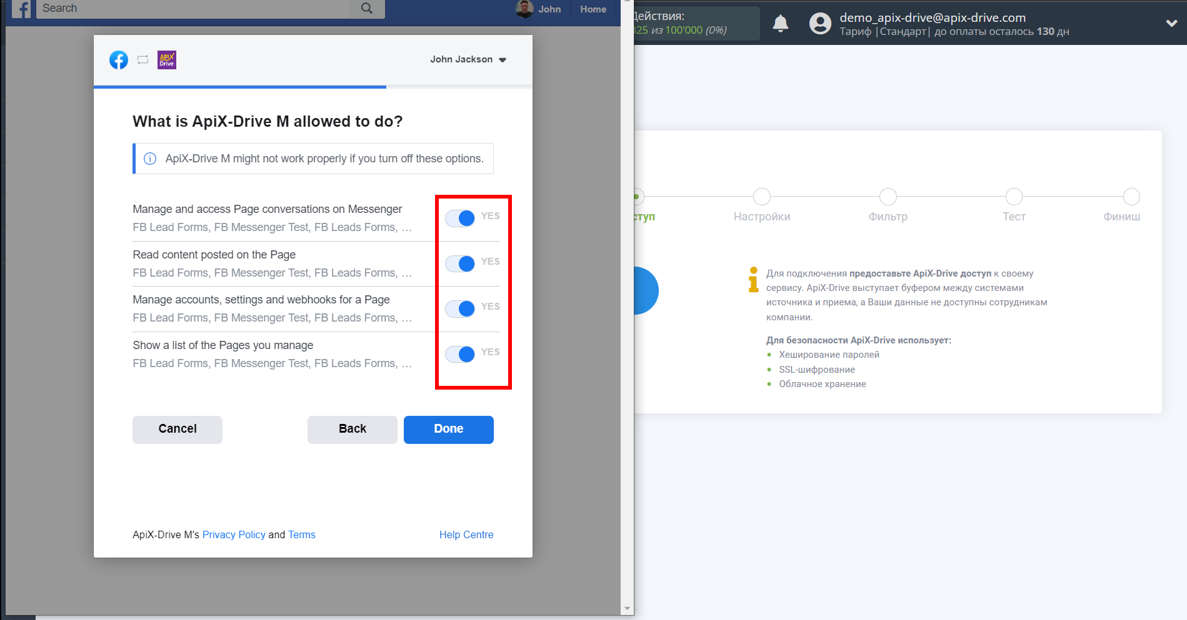Viewport: 1187px width, 620px height.
Task: Click the search magnifier icon in Facebook
Action: tap(367, 9)
